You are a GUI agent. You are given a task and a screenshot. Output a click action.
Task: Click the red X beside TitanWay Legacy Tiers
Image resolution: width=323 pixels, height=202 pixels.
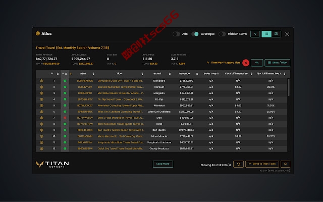pos(246,63)
